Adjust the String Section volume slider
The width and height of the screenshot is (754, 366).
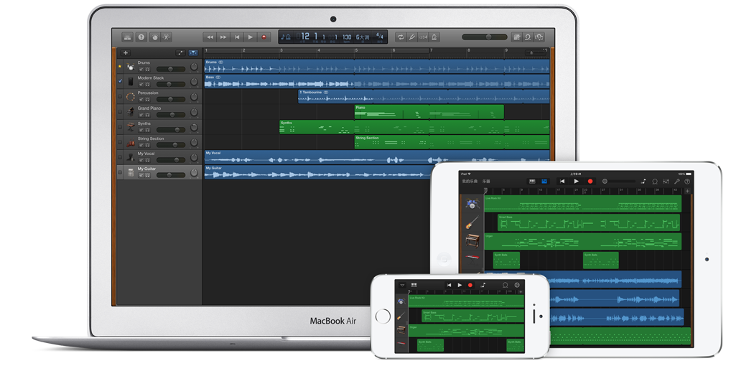click(x=171, y=145)
